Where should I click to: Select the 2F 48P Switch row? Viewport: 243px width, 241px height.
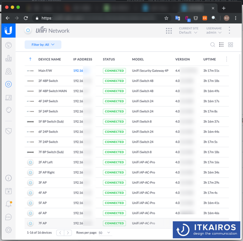point(127,81)
